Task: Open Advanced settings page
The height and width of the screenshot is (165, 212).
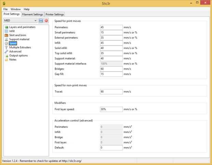Action: tap(15, 51)
